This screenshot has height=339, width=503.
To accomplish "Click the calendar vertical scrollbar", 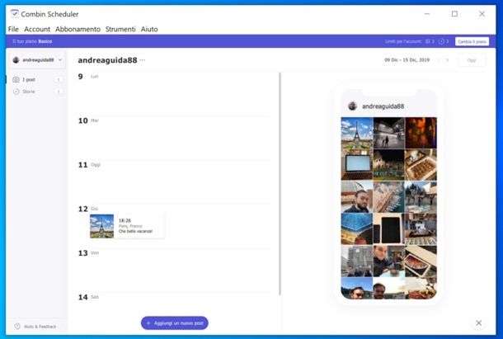I will 280,184.
